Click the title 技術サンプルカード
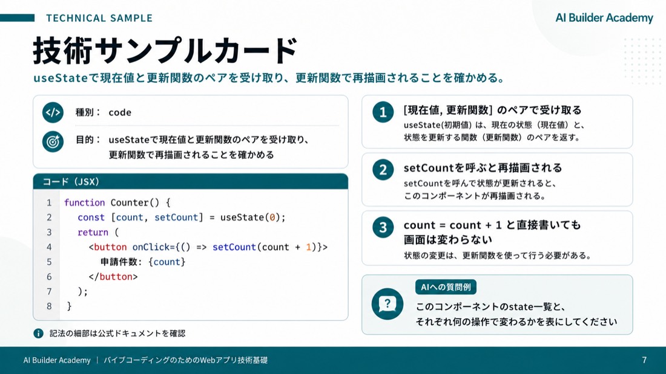Viewport: 666px width, 374px height. [x=165, y=51]
